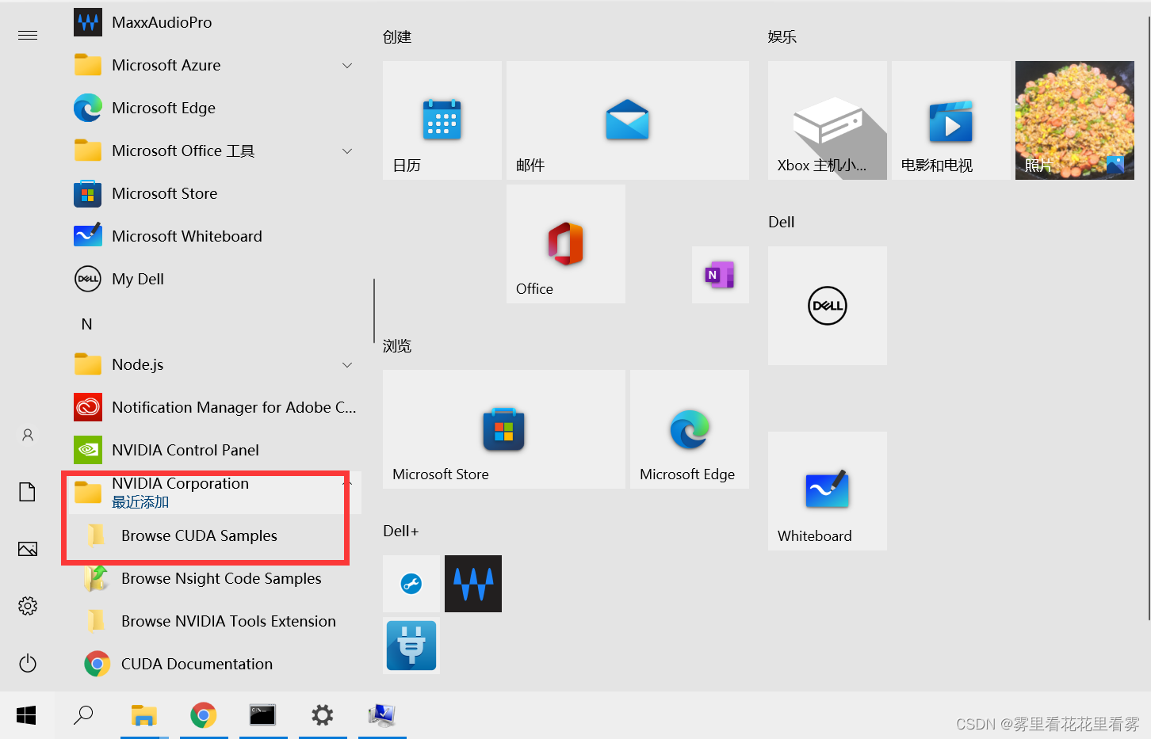Open CUDA Documentation shortcut
Viewport: 1151px width, 739px height.
[214, 664]
